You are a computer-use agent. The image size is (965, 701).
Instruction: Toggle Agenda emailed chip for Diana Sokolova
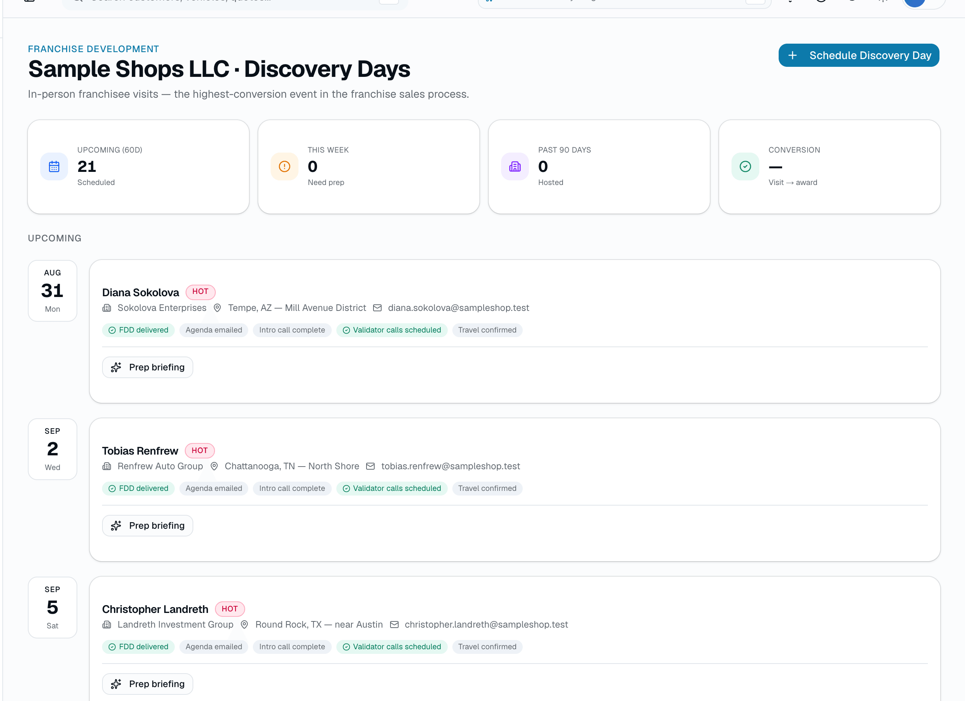click(213, 330)
